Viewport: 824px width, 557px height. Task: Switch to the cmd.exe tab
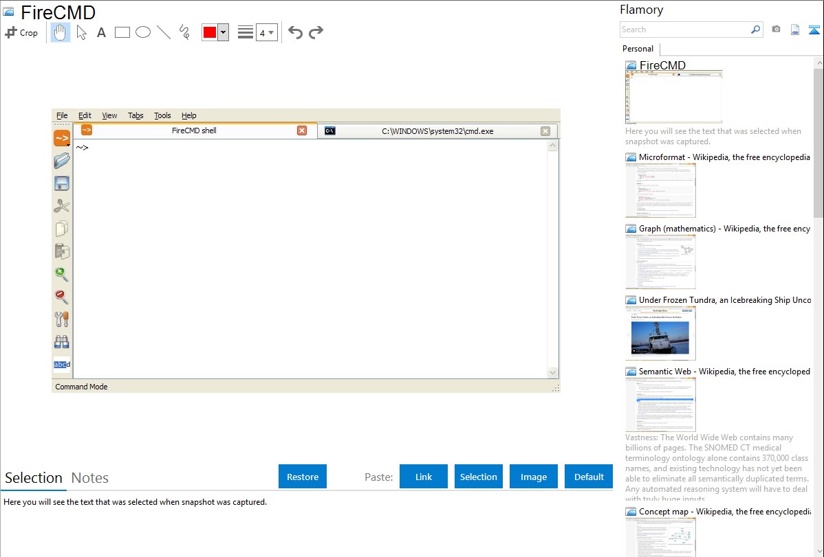tap(437, 131)
